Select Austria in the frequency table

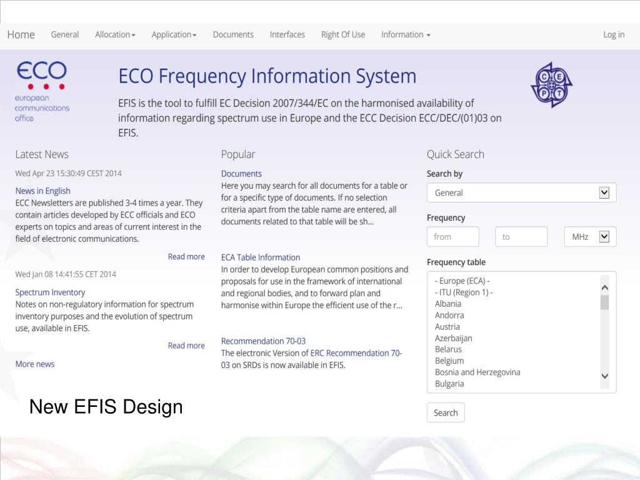[x=447, y=326]
